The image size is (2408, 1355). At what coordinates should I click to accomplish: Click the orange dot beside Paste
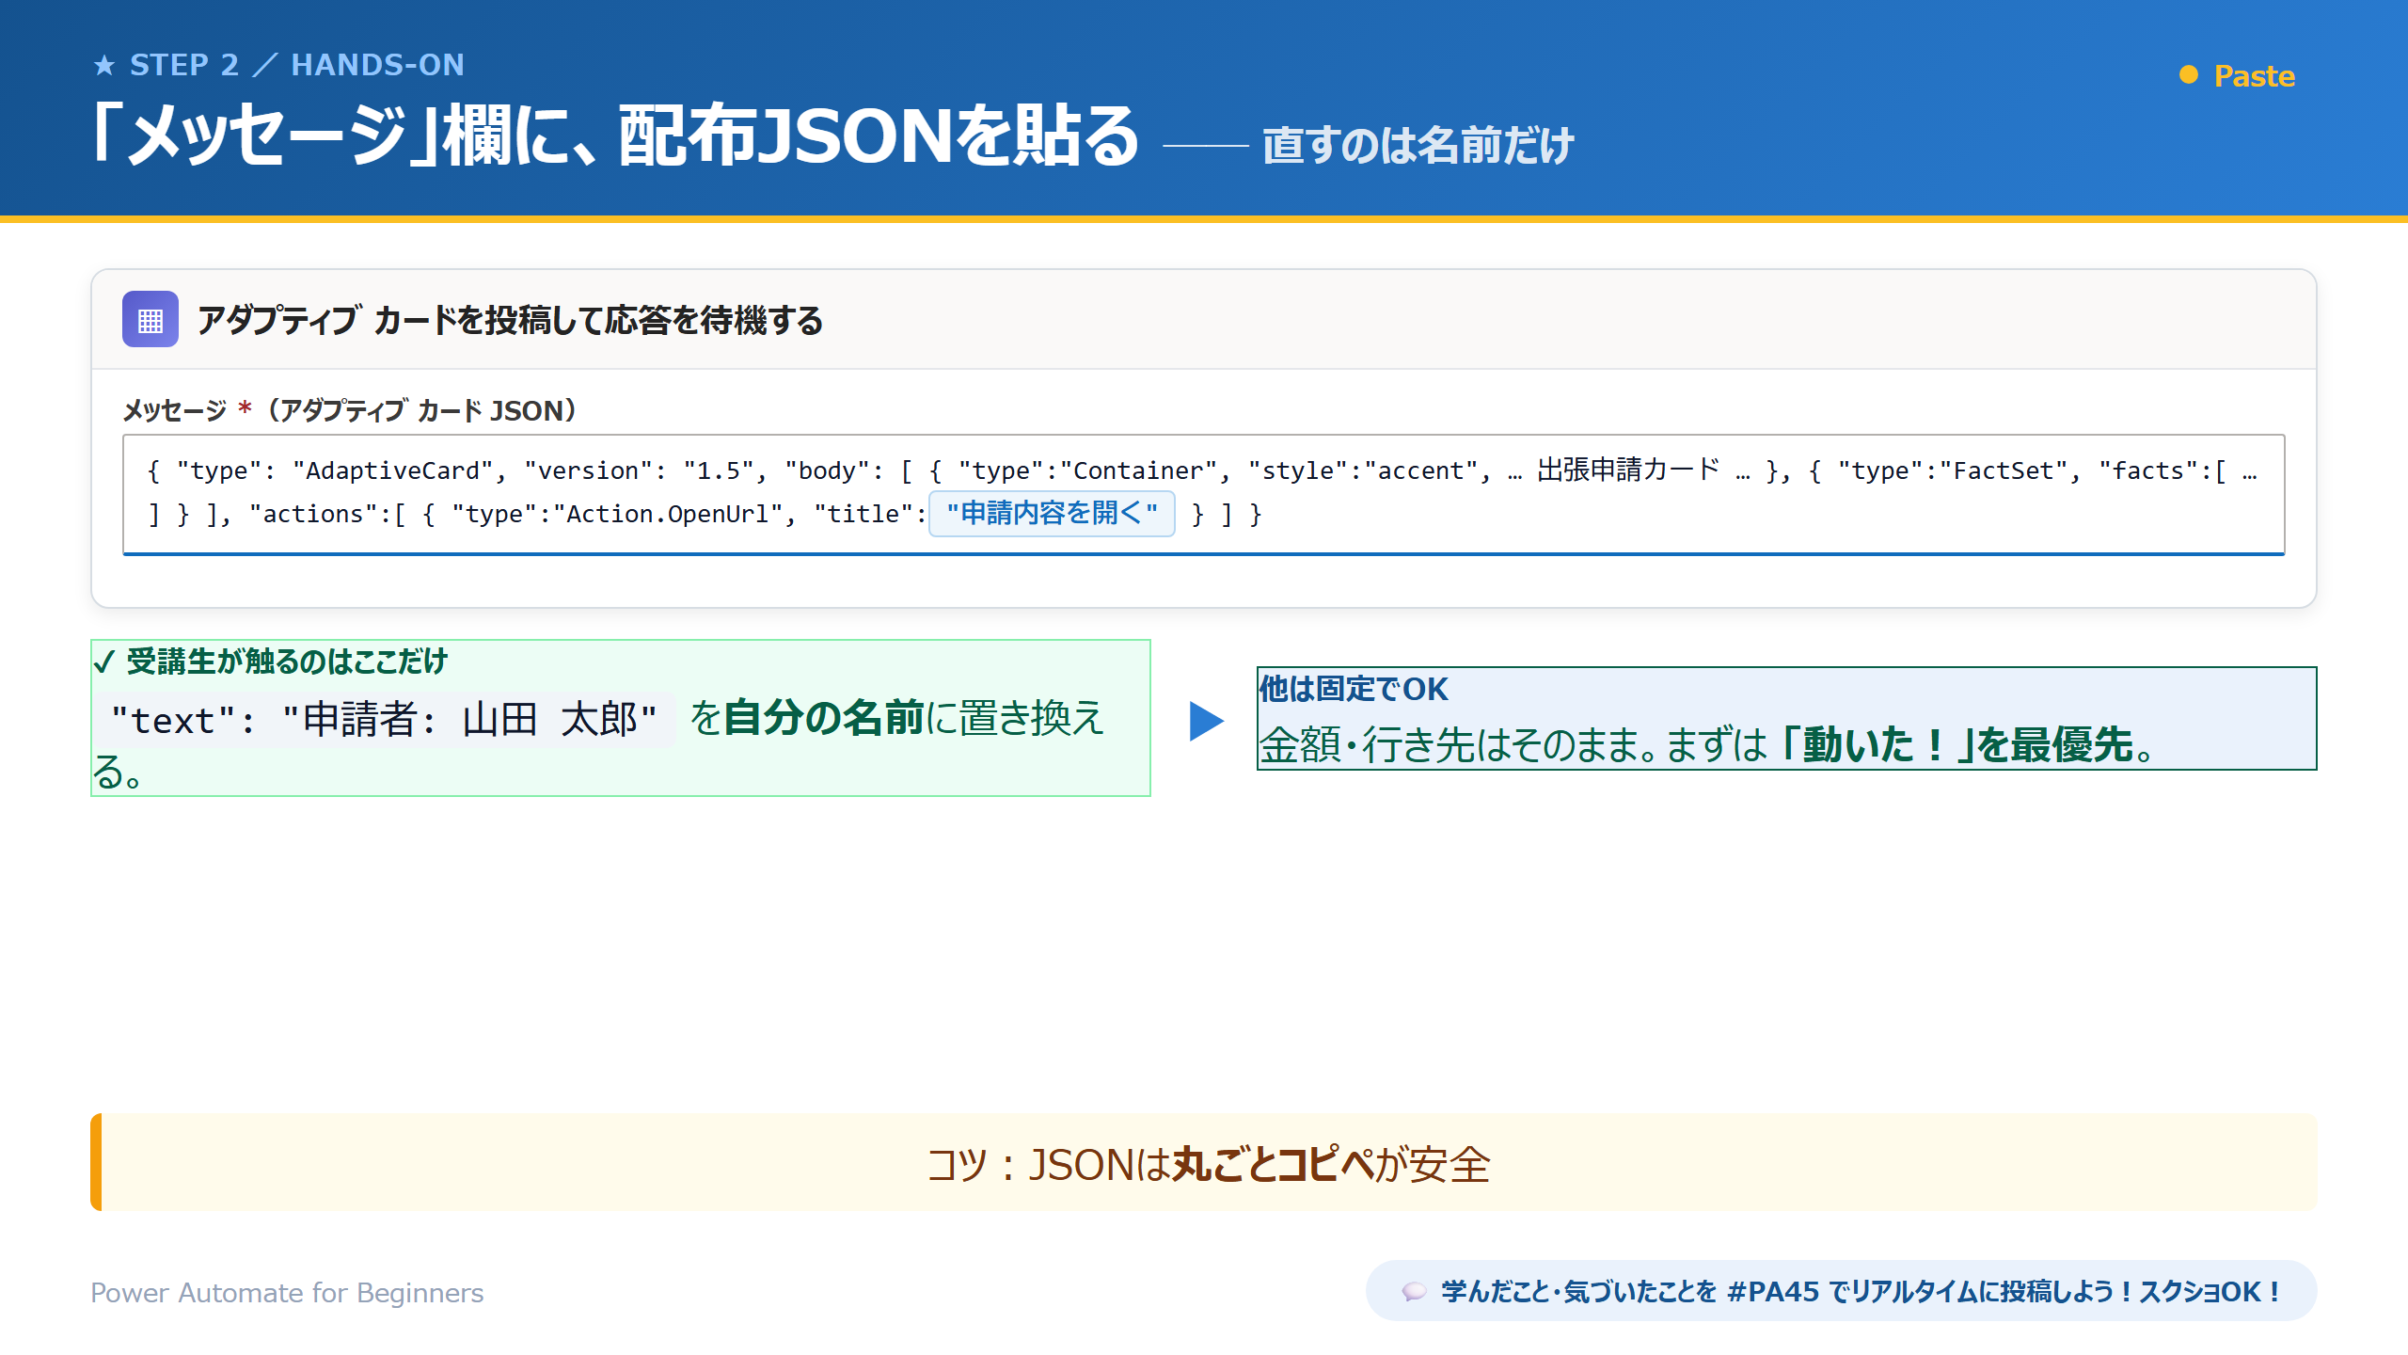[x=2189, y=75]
